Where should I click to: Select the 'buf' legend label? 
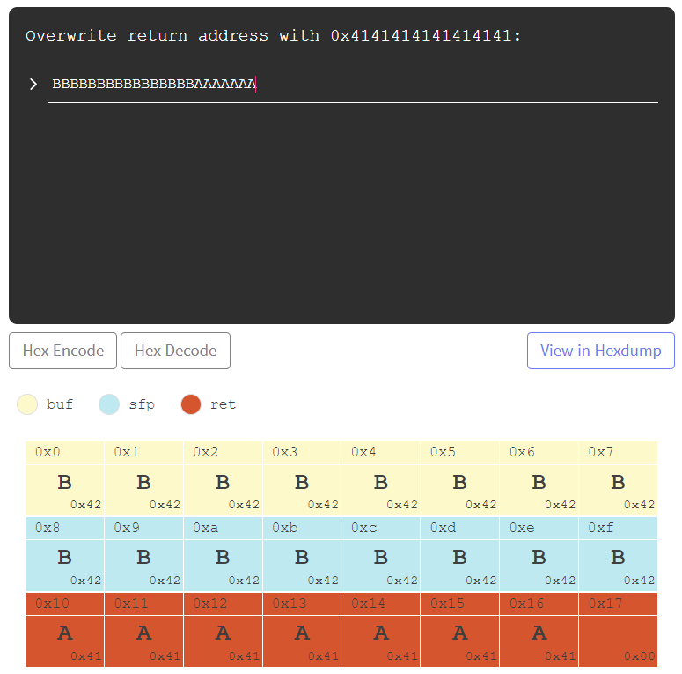(60, 404)
